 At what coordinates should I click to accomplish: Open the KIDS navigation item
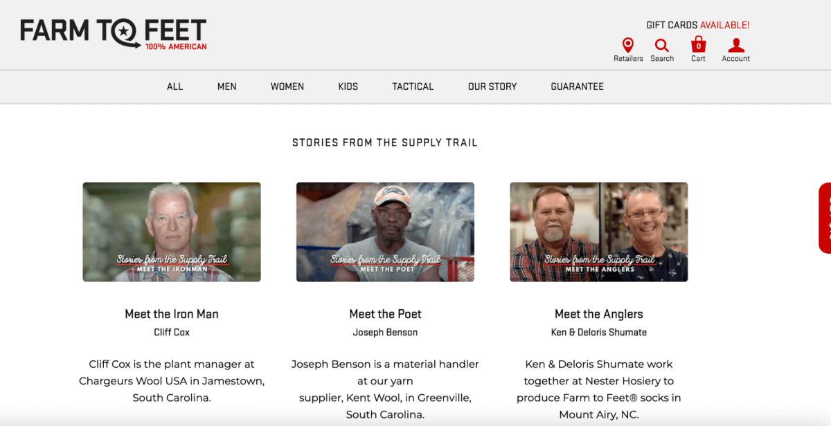pos(348,86)
